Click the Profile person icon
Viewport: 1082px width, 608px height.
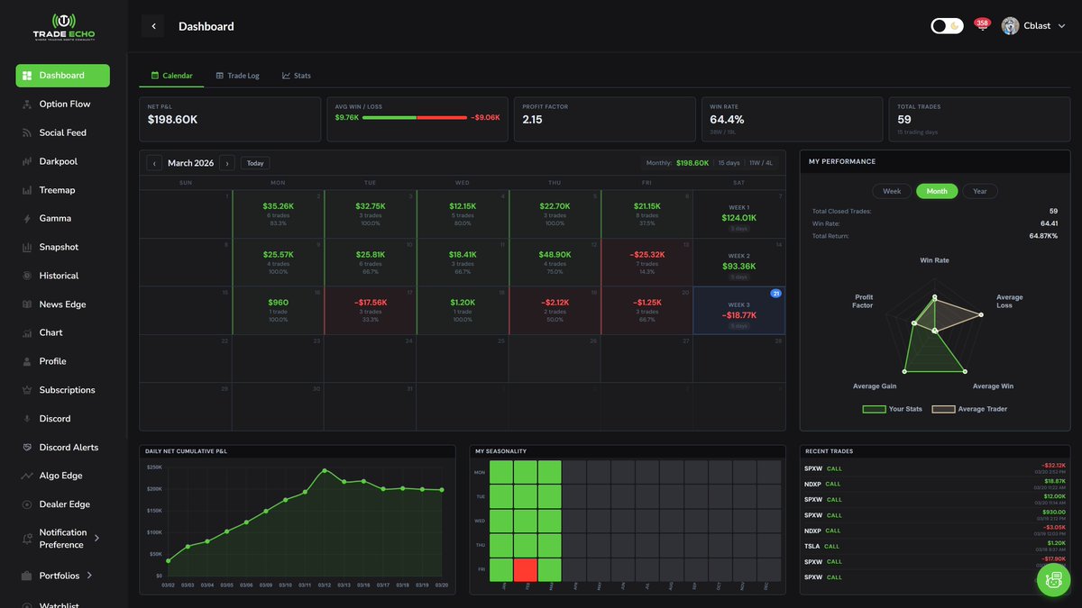pyautogui.click(x=27, y=362)
